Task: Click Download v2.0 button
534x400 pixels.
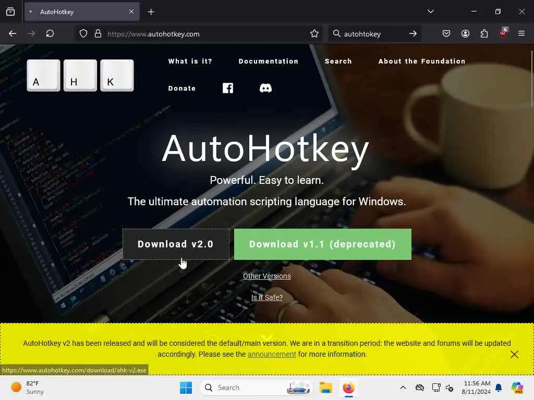Action: pyautogui.click(x=176, y=244)
